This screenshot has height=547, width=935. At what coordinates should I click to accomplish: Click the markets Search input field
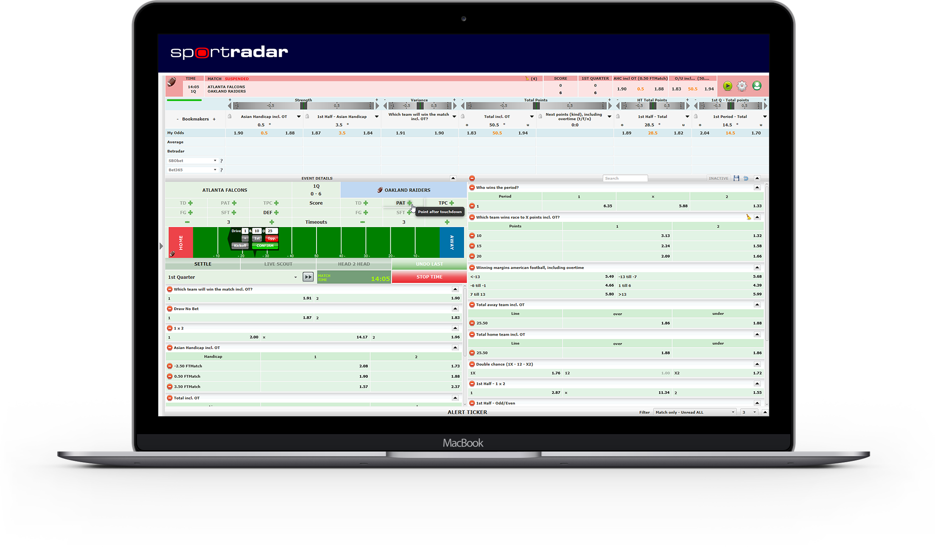(x=625, y=178)
